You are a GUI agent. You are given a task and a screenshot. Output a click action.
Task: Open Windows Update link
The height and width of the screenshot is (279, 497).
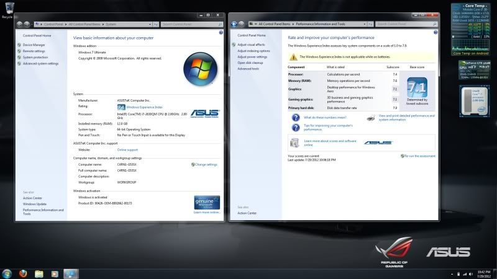35,205
